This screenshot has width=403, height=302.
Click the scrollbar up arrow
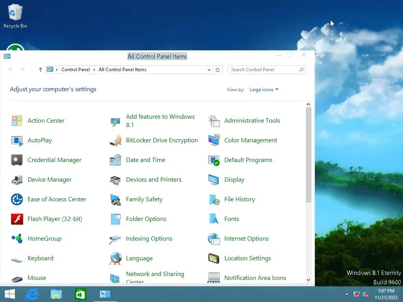[x=309, y=105]
